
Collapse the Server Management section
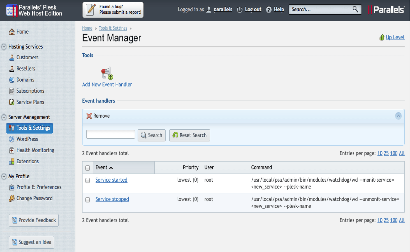tap(4, 117)
